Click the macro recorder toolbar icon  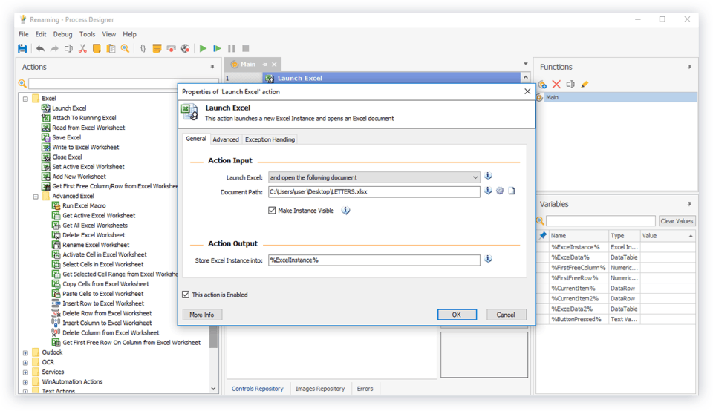click(171, 48)
